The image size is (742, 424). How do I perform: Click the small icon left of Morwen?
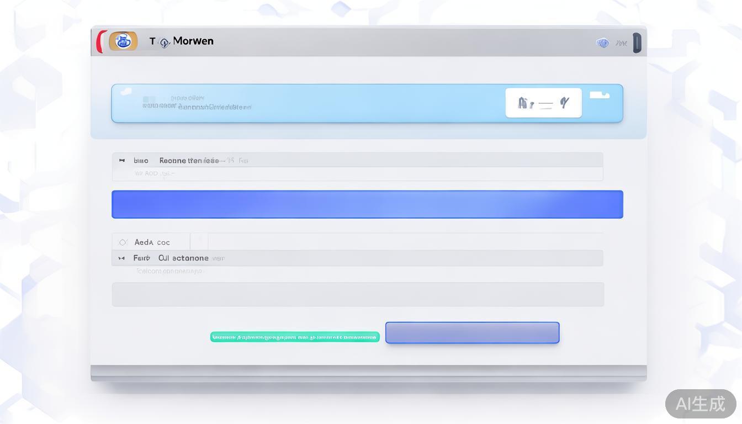(165, 43)
